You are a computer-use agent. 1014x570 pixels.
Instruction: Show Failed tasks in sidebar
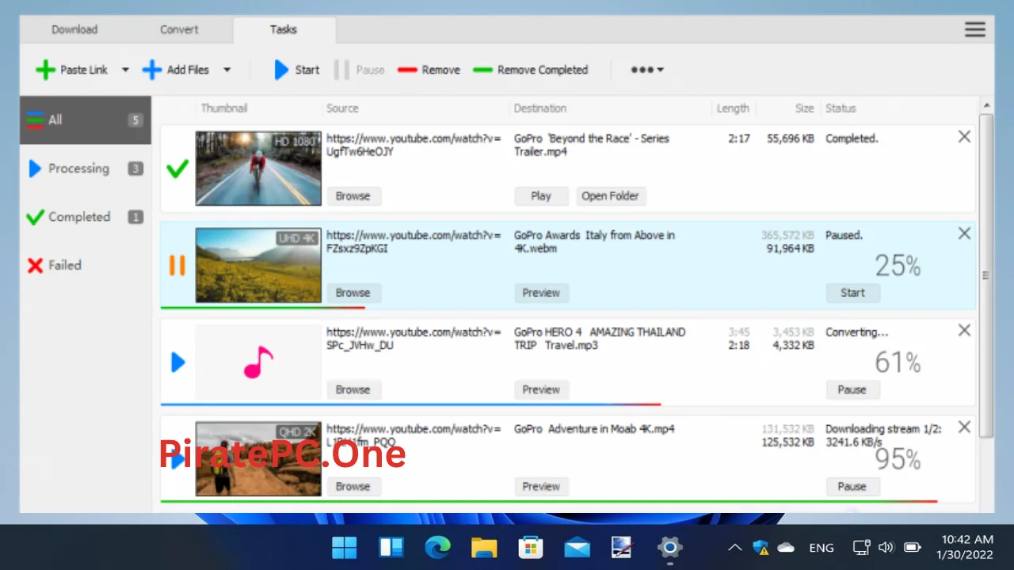coord(86,265)
